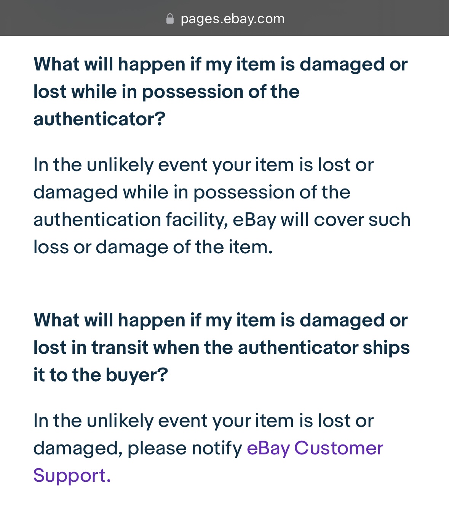Click the word "authenticator?" in the first heading

[x=99, y=119]
